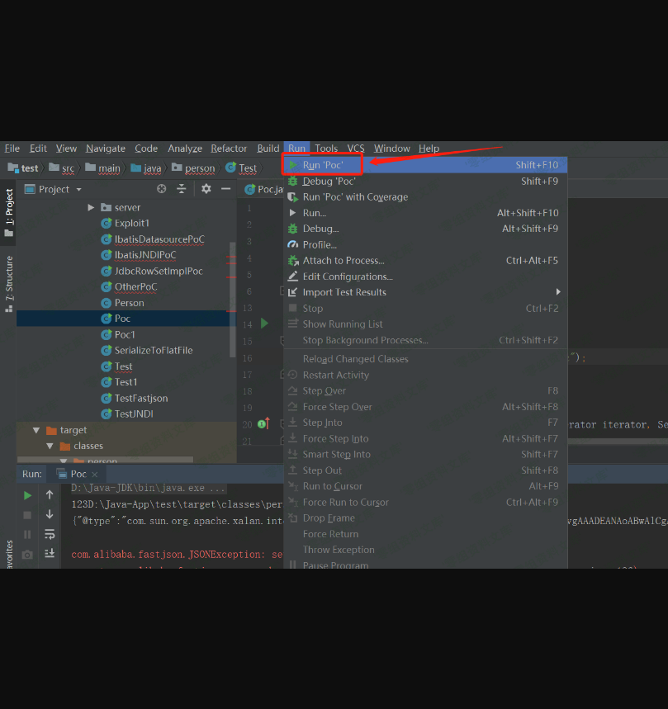
Task: Collapse the target folder in project tree
Action: (36, 430)
